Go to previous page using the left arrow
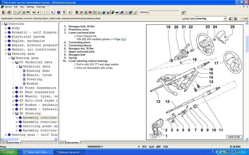249x155 pixels. pos(38,12)
